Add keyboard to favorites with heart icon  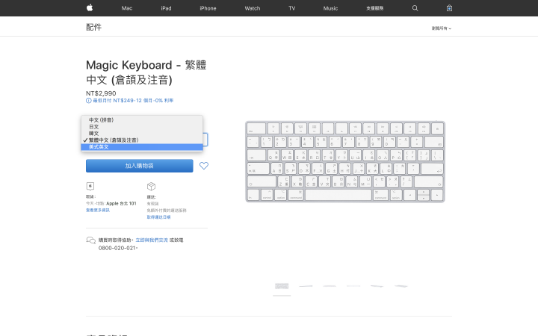(x=204, y=166)
